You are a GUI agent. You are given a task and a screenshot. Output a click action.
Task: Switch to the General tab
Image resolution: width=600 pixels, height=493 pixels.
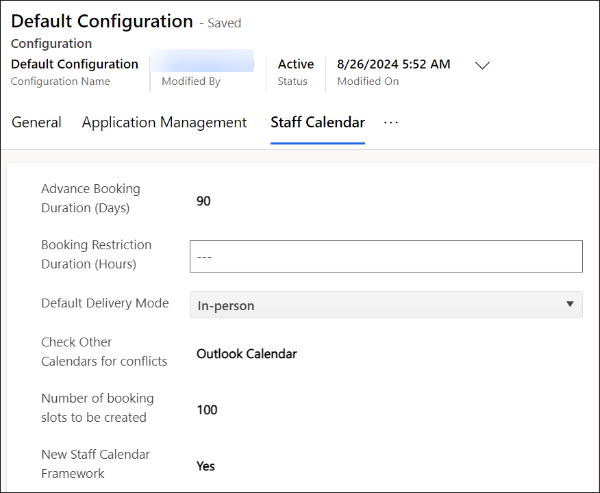coord(37,123)
